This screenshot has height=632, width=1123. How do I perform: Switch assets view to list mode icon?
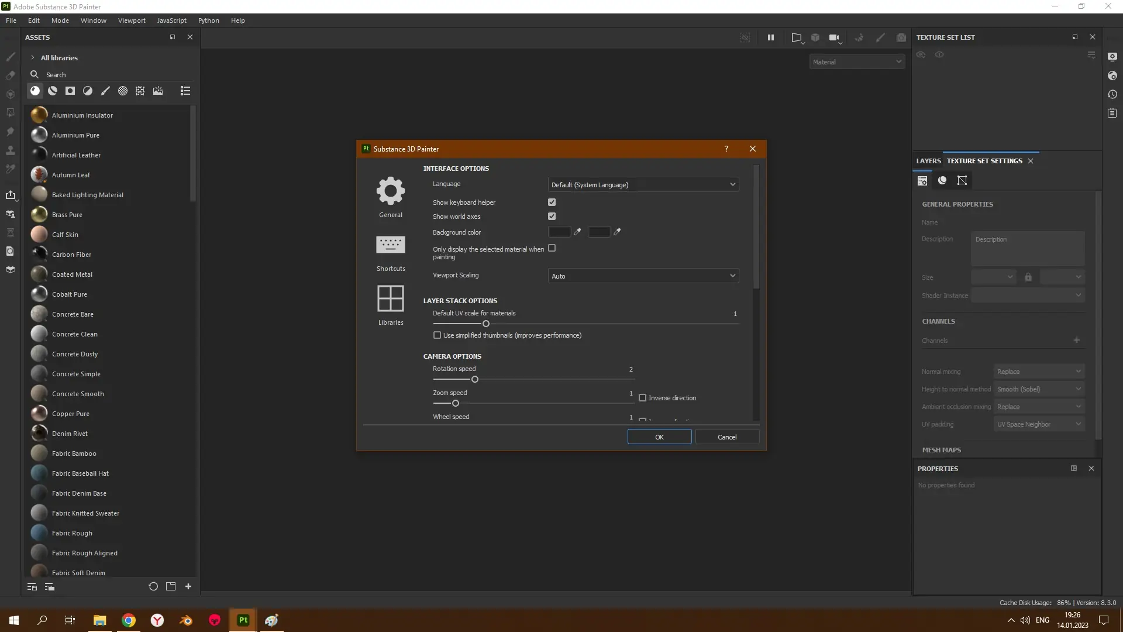tap(185, 91)
